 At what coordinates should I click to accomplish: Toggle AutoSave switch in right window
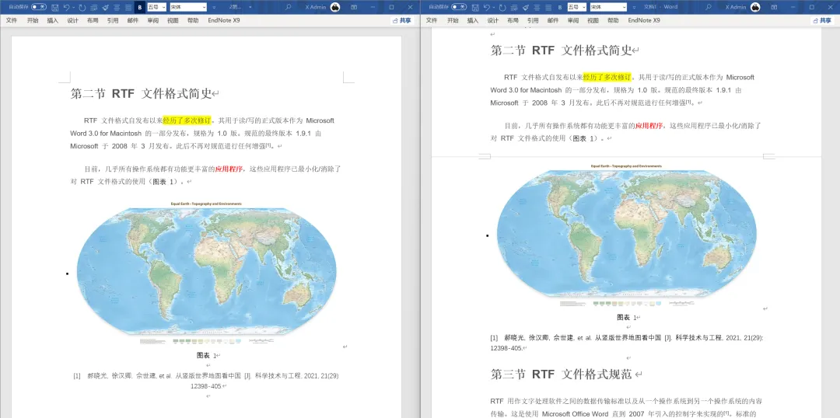coord(459,7)
